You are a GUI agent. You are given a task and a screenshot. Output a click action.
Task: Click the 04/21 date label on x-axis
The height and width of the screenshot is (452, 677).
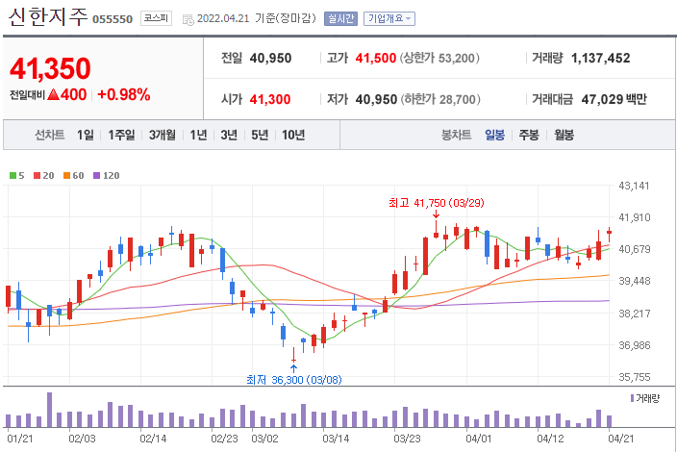pyautogui.click(x=621, y=439)
